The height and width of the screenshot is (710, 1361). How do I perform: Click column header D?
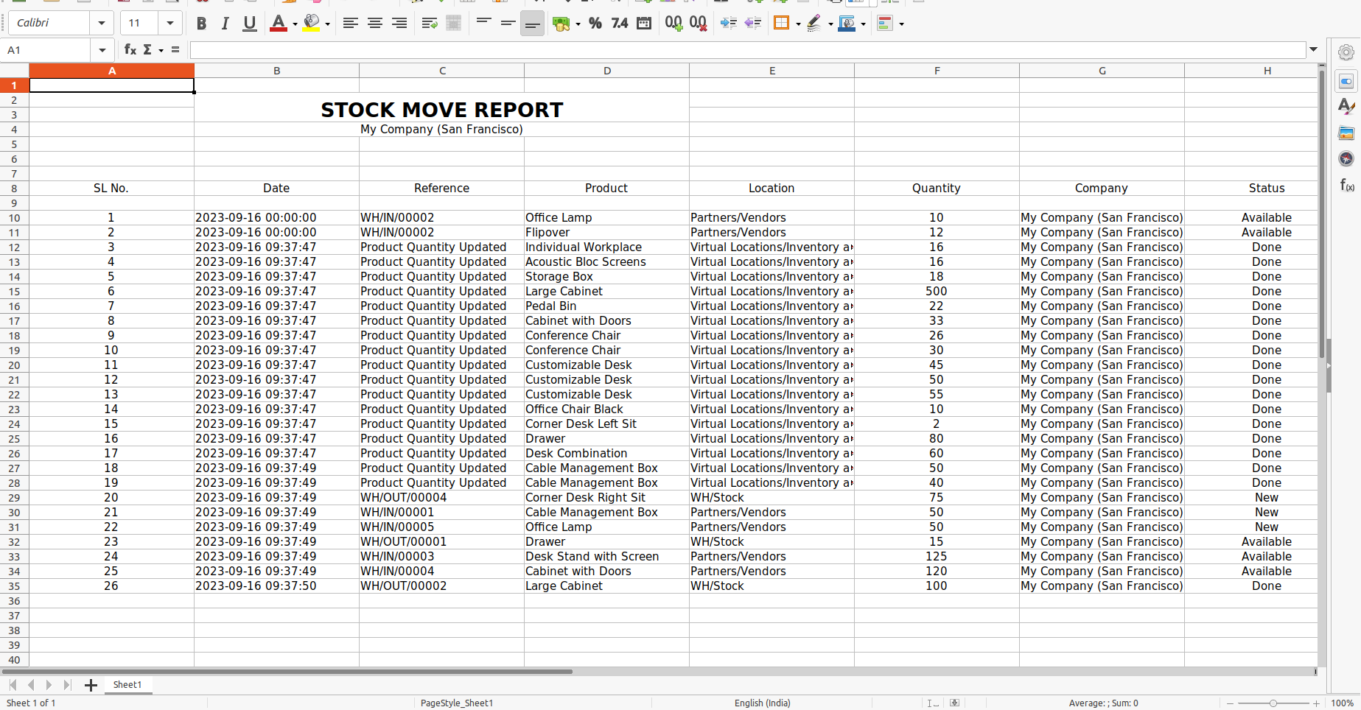click(x=606, y=71)
